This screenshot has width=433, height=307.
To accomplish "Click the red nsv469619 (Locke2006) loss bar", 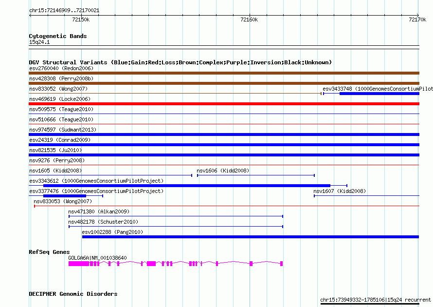I will [x=224, y=104].
